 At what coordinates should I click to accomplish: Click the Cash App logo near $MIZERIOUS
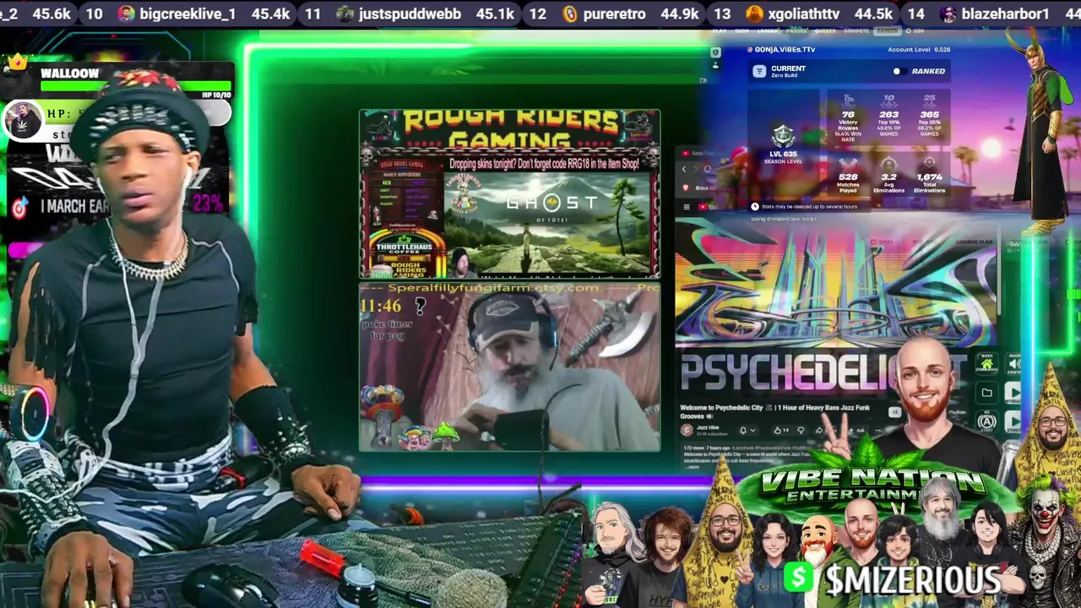pyautogui.click(x=798, y=579)
